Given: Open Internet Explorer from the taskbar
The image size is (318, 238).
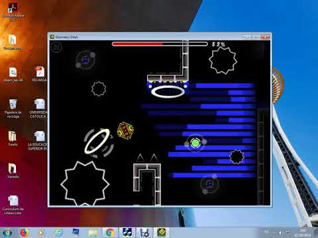Looking at the screenshot, I should (x=59, y=233).
